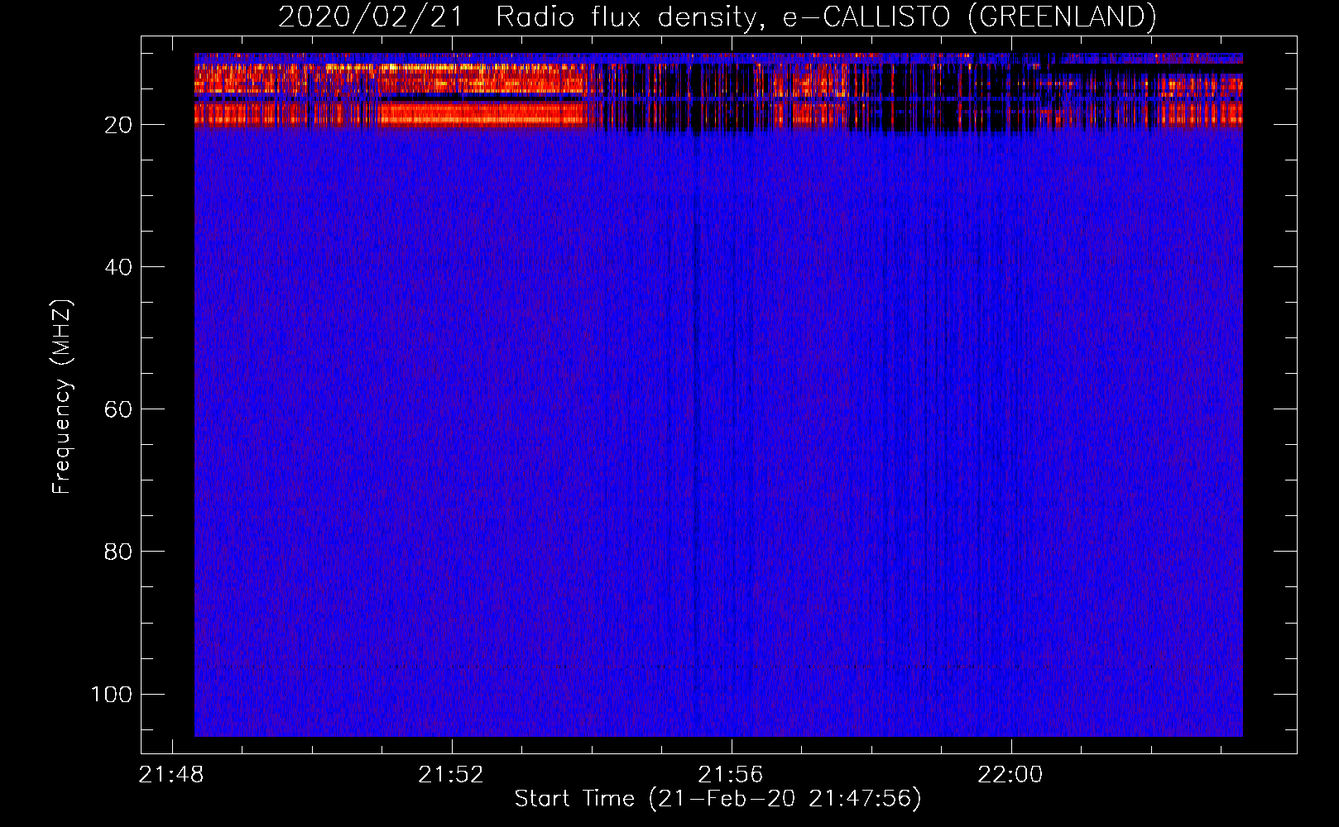Click the 21:48 time tick label

[x=171, y=775]
